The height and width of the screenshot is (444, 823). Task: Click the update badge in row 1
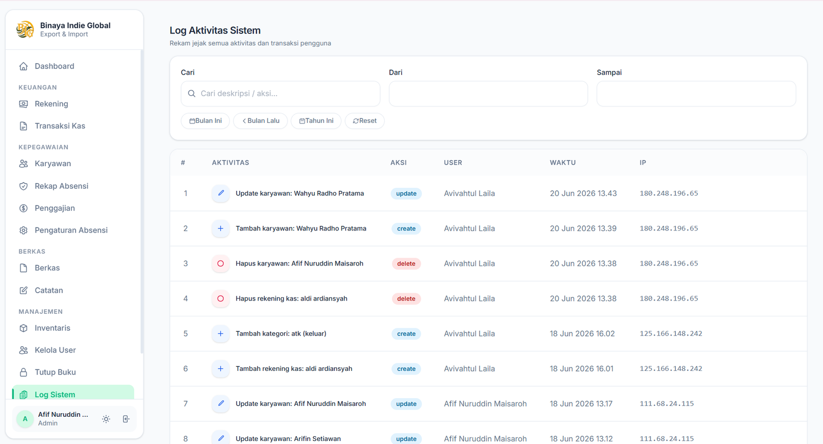(x=406, y=193)
